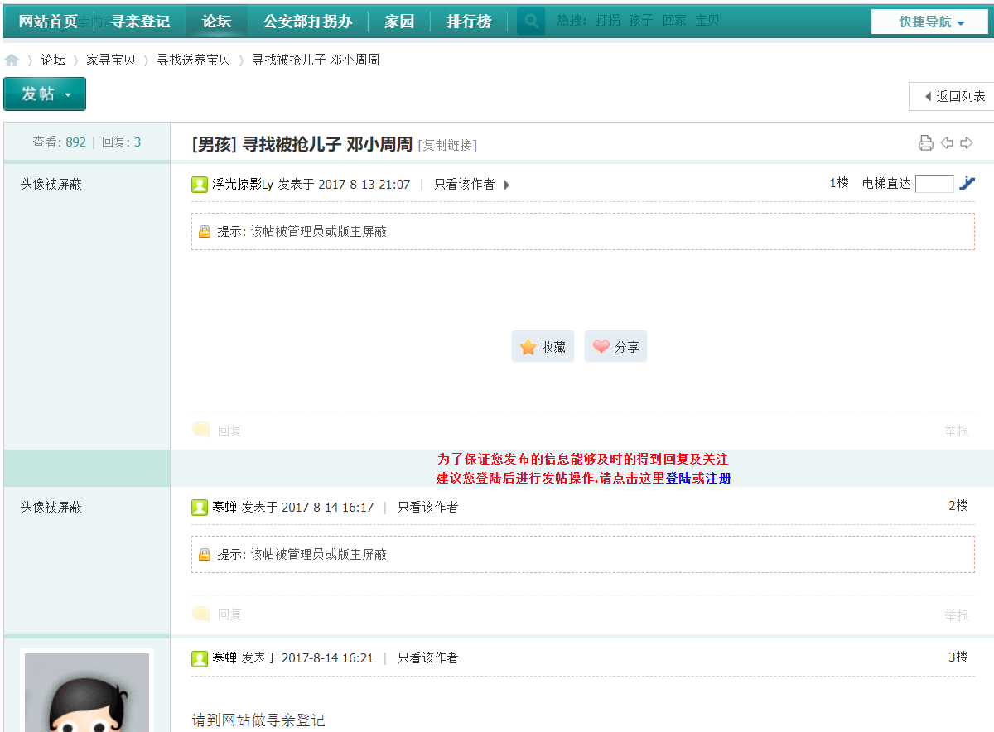Click the 收藏 star button
Viewport: 994px width, 732px height.
(x=543, y=347)
